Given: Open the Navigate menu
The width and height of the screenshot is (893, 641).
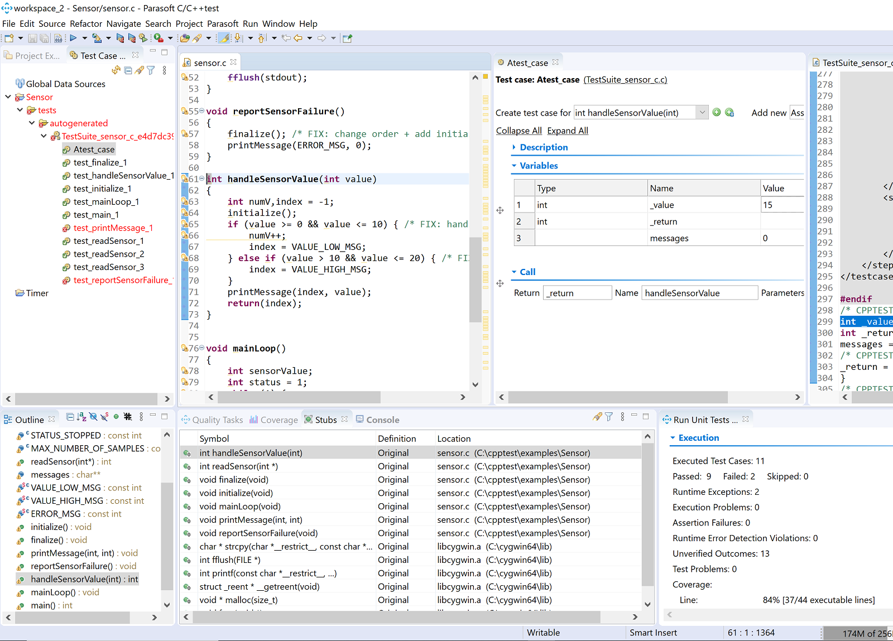Looking at the screenshot, I should click(124, 23).
